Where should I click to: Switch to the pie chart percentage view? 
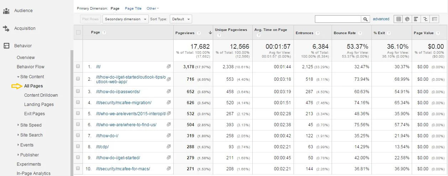pos(407,19)
